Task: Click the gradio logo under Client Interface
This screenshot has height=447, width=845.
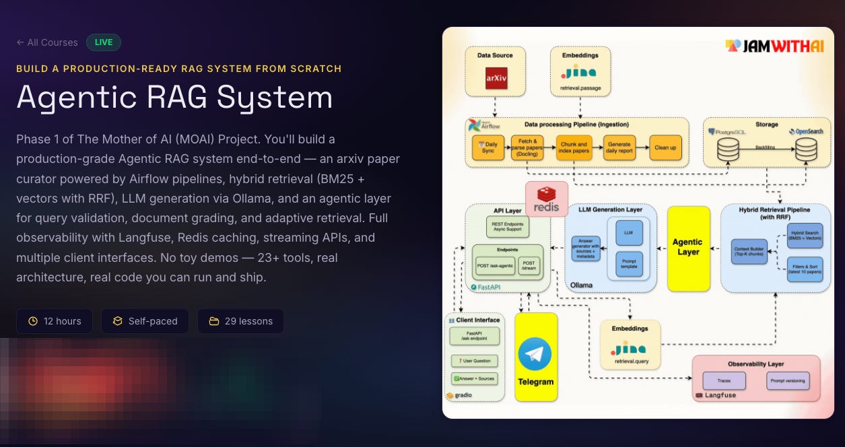Action: point(461,396)
